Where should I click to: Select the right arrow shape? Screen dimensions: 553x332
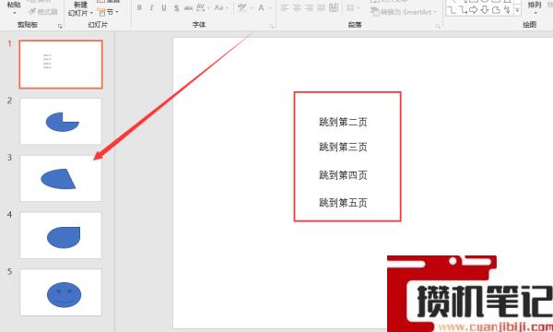point(474,10)
